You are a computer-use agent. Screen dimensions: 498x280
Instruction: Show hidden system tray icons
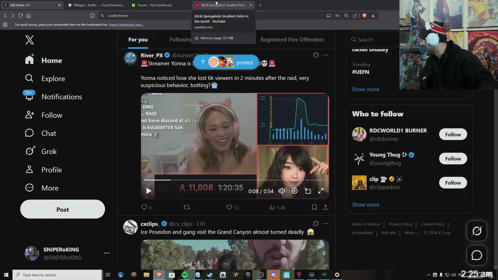429,275
